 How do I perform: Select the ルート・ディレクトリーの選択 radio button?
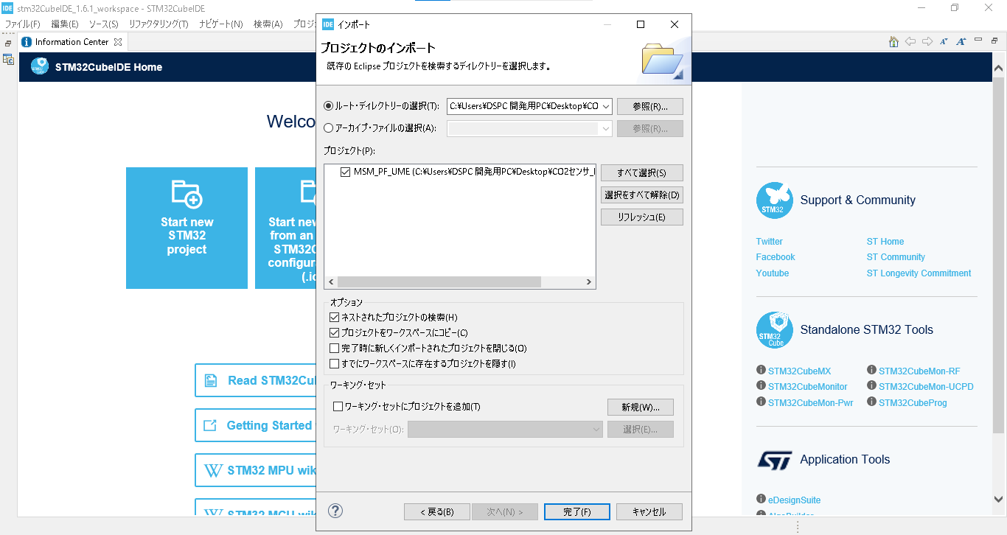tap(329, 106)
